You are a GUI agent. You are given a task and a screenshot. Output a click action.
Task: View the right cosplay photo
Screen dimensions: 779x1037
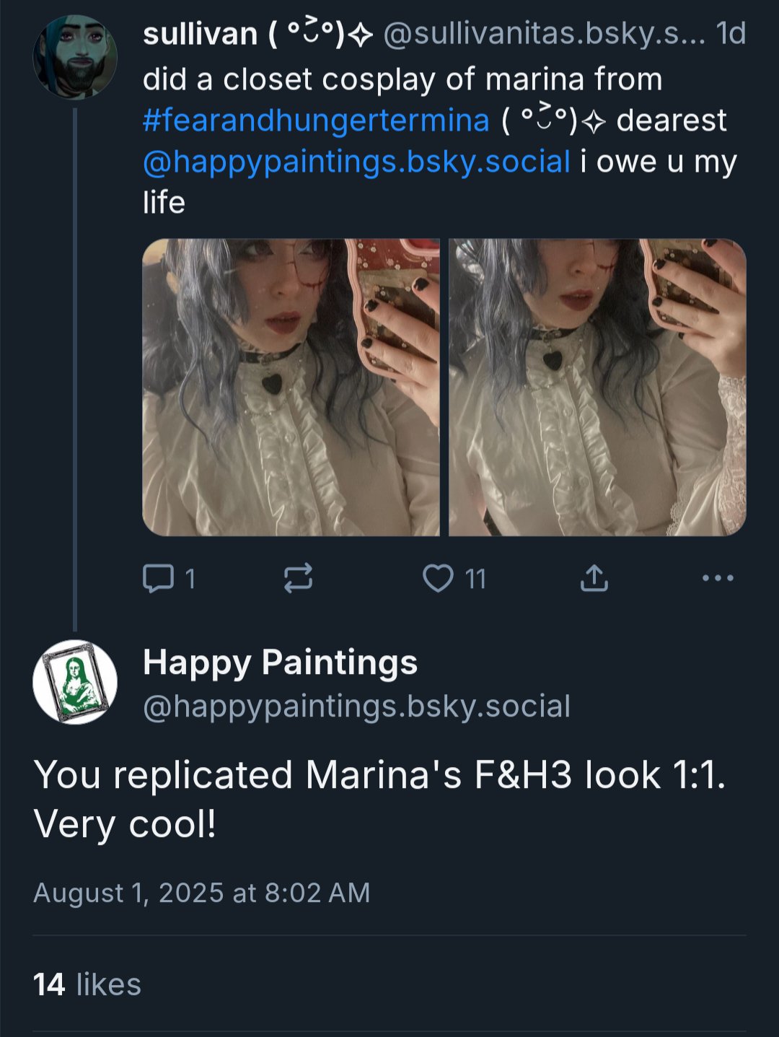tap(597, 388)
